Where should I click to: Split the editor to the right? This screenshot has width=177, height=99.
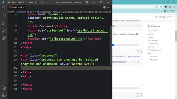(x=105, y=7)
